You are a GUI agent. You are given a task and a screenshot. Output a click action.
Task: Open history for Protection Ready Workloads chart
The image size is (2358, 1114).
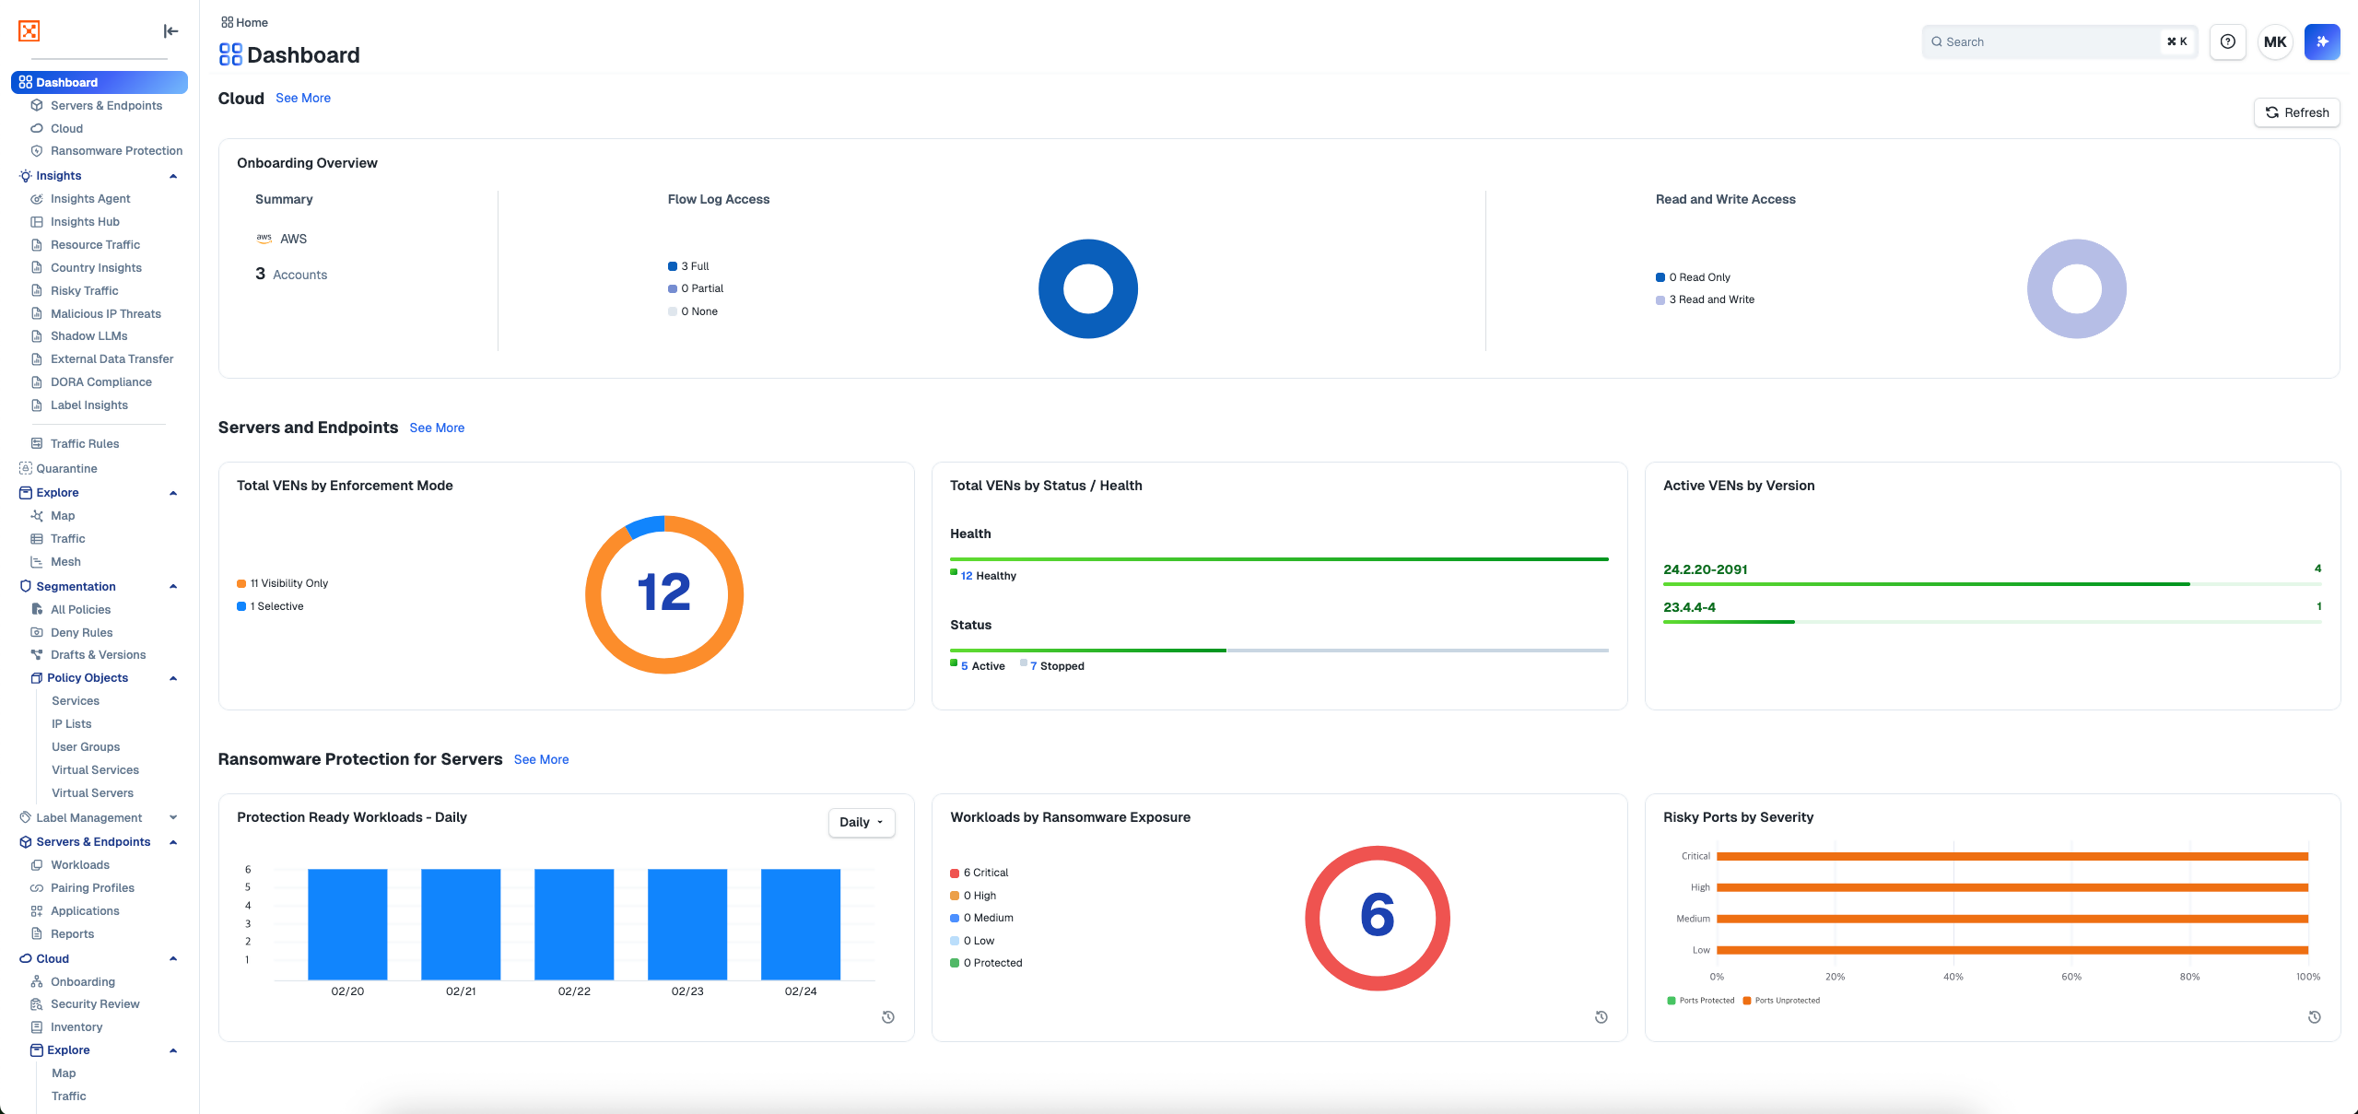pyautogui.click(x=887, y=1017)
